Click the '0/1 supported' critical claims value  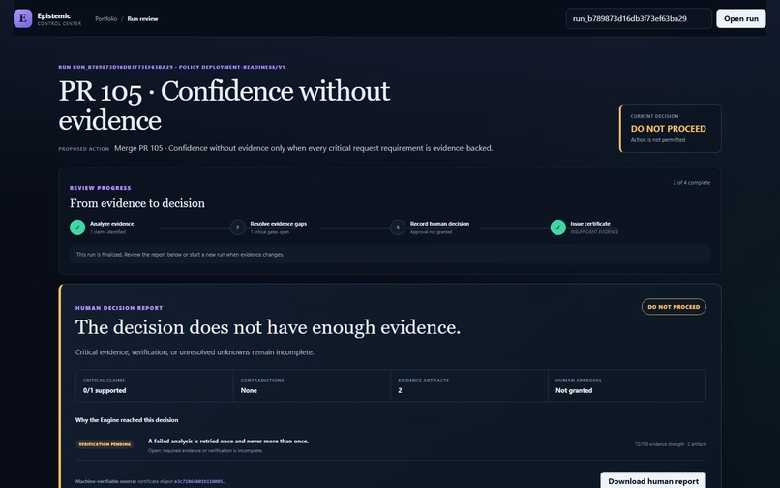coord(105,391)
